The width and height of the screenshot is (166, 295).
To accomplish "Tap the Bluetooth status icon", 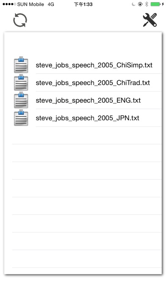I will coord(147,4).
